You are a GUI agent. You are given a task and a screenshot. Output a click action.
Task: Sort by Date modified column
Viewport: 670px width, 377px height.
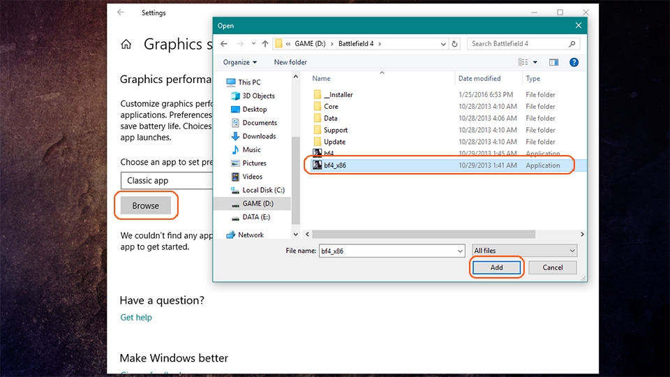(479, 79)
